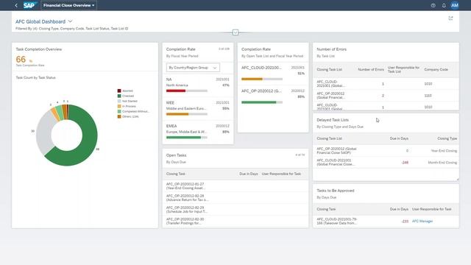Click Closing Type column header
The width and height of the screenshot is (471, 265).
pos(447,138)
